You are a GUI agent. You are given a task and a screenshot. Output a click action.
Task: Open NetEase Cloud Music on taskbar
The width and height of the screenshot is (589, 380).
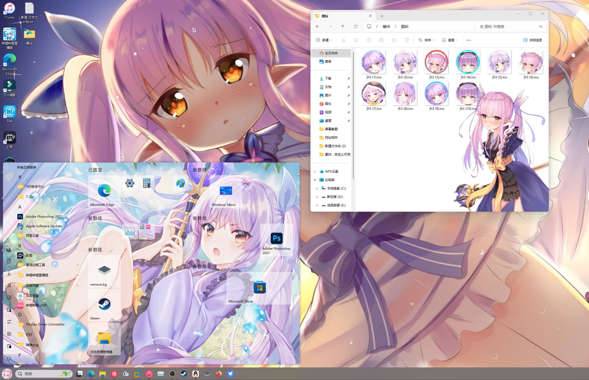[114, 374]
